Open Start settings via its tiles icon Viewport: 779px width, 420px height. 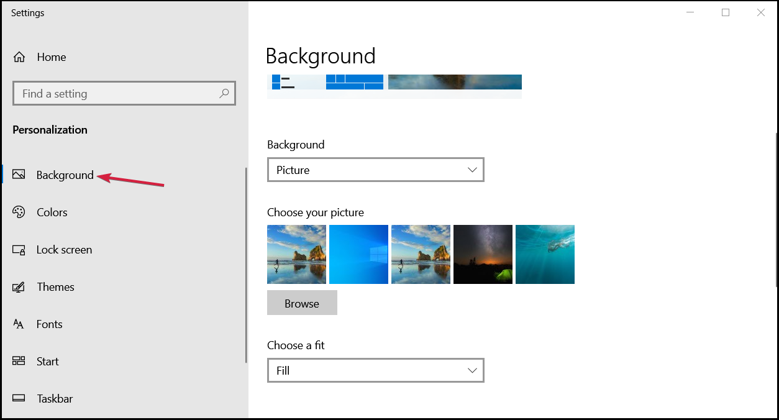coord(19,361)
